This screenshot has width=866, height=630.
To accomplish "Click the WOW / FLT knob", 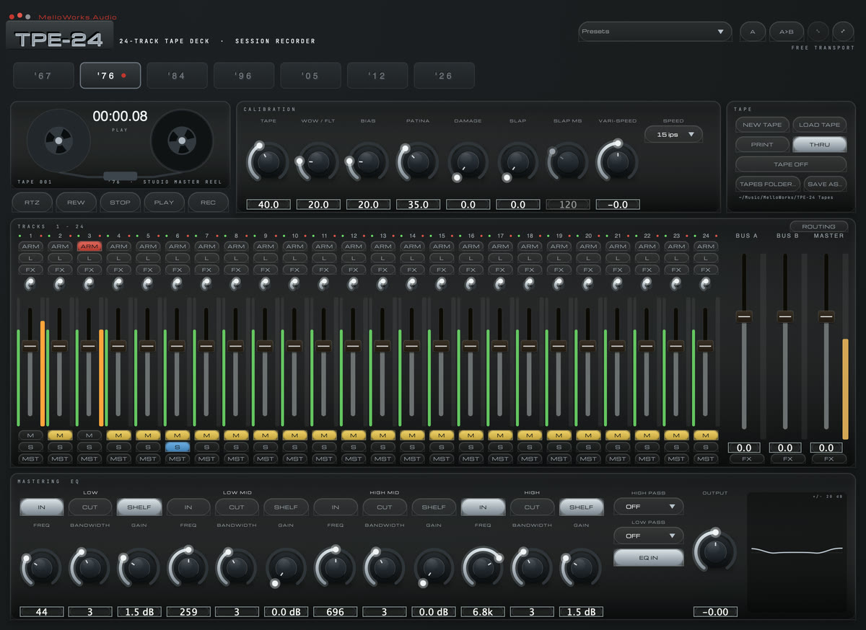I will click(318, 162).
